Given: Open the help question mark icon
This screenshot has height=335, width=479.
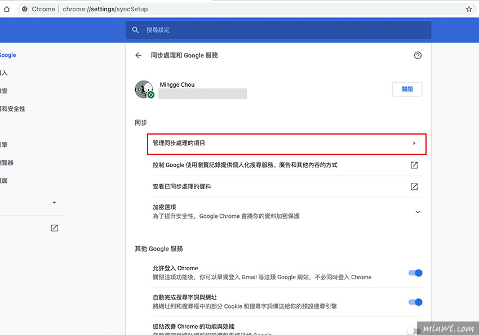Looking at the screenshot, I should click(x=418, y=55).
